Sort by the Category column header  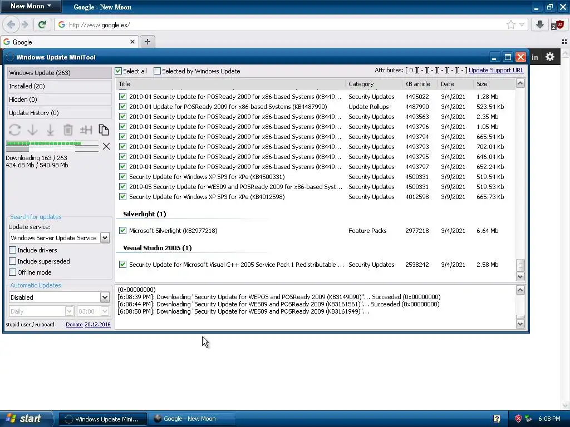(x=374, y=84)
